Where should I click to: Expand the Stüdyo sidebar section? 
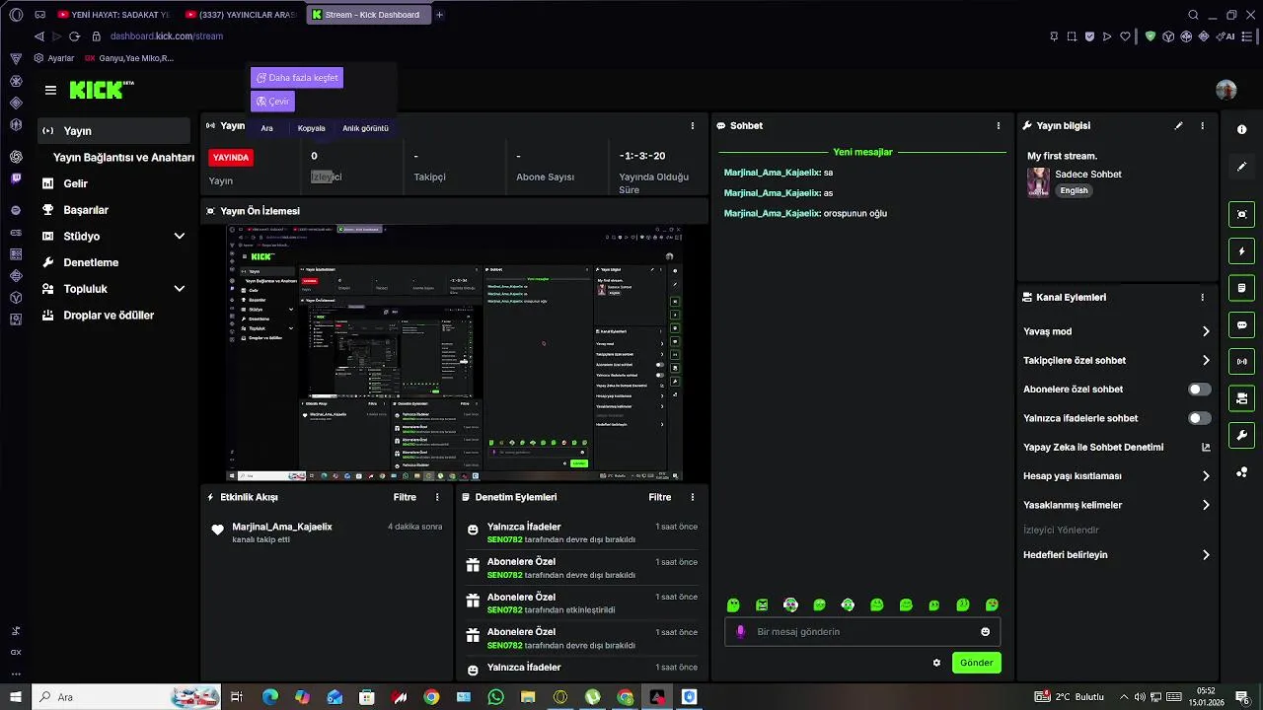[x=180, y=237]
